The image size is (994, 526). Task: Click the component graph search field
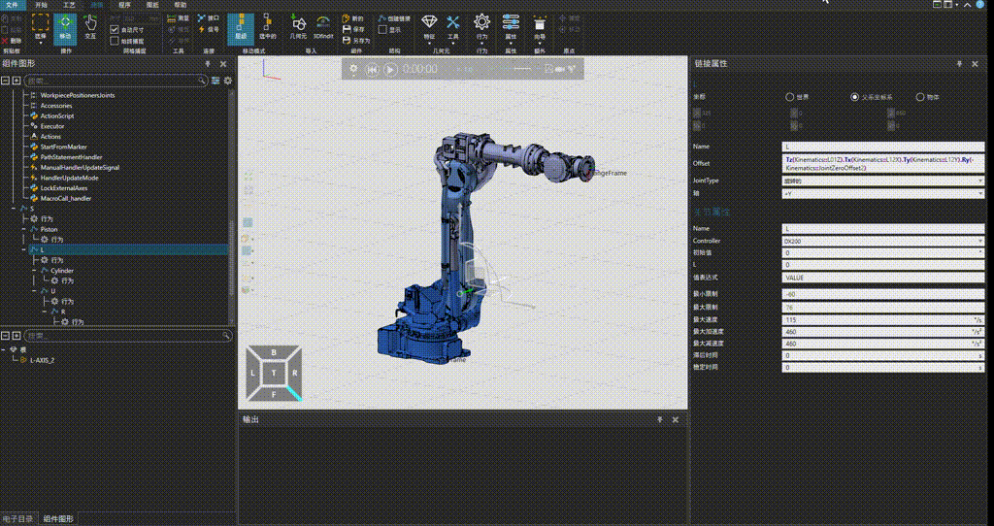116,81
